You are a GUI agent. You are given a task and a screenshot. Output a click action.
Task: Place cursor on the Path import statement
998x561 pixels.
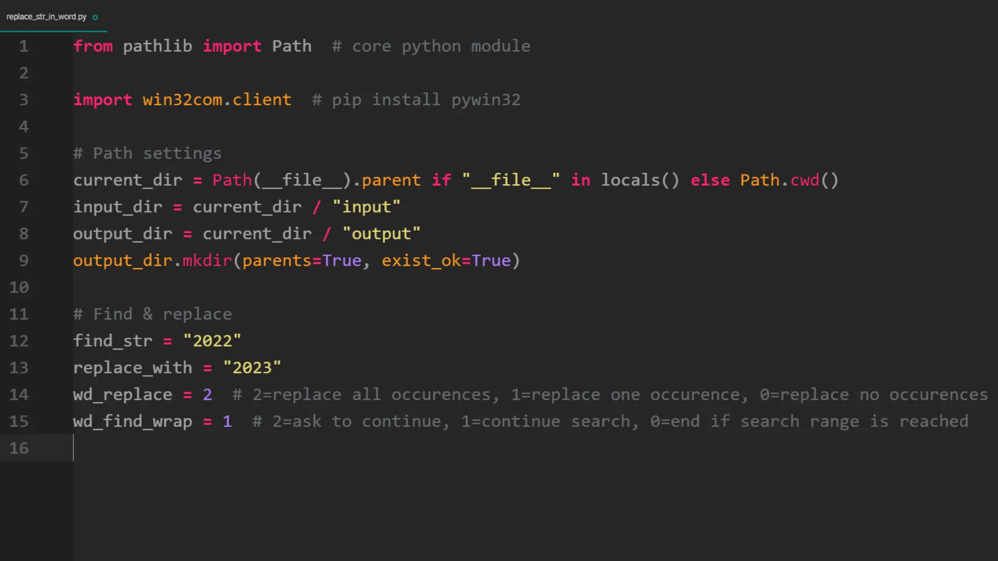(x=192, y=46)
